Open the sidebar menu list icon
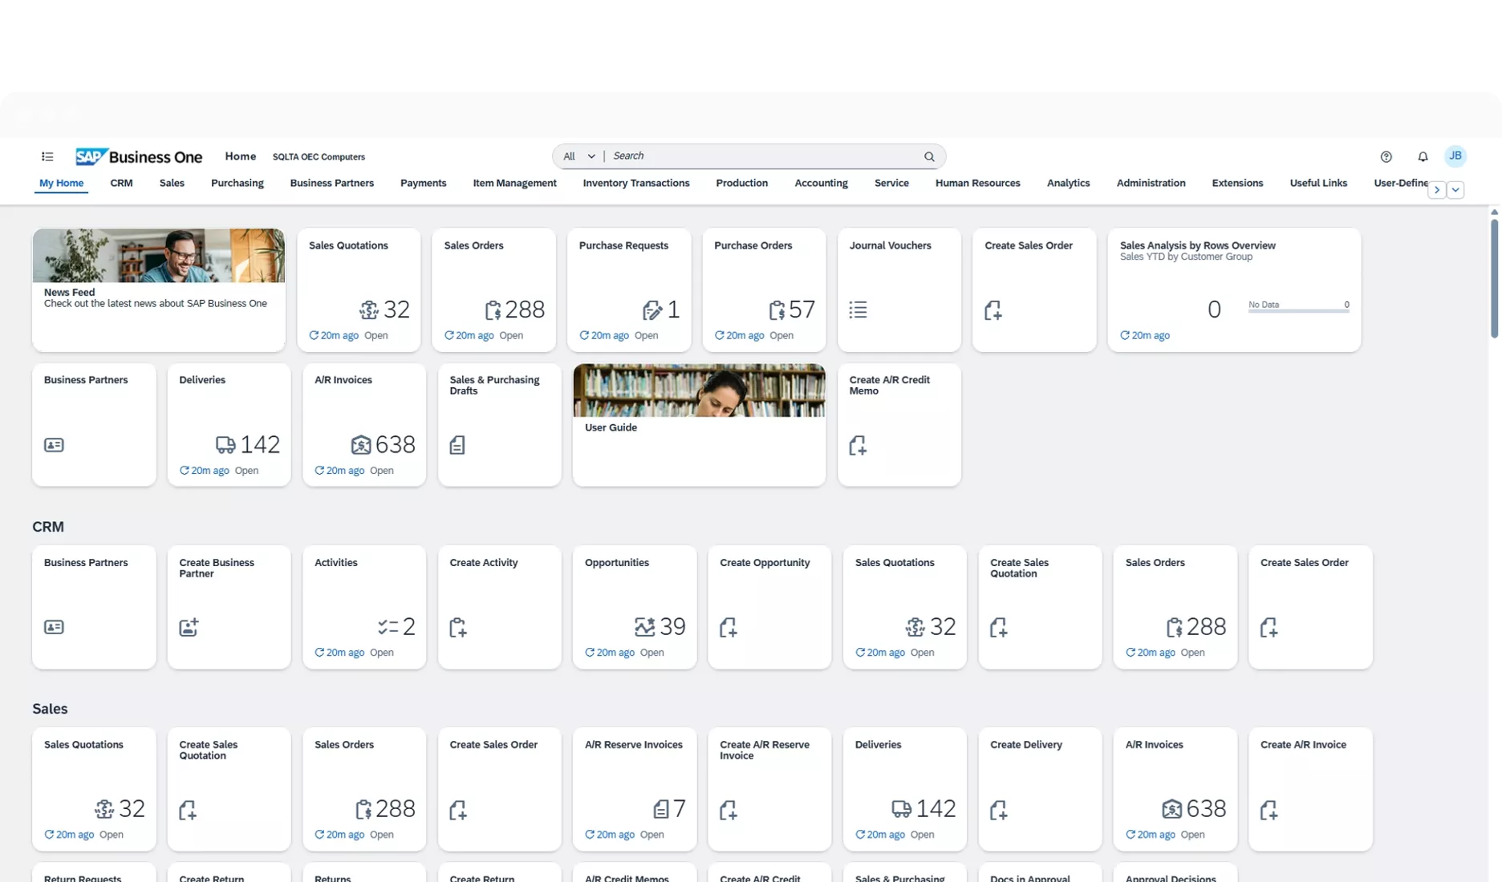The width and height of the screenshot is (1502, 882). [x=47, y=156]
